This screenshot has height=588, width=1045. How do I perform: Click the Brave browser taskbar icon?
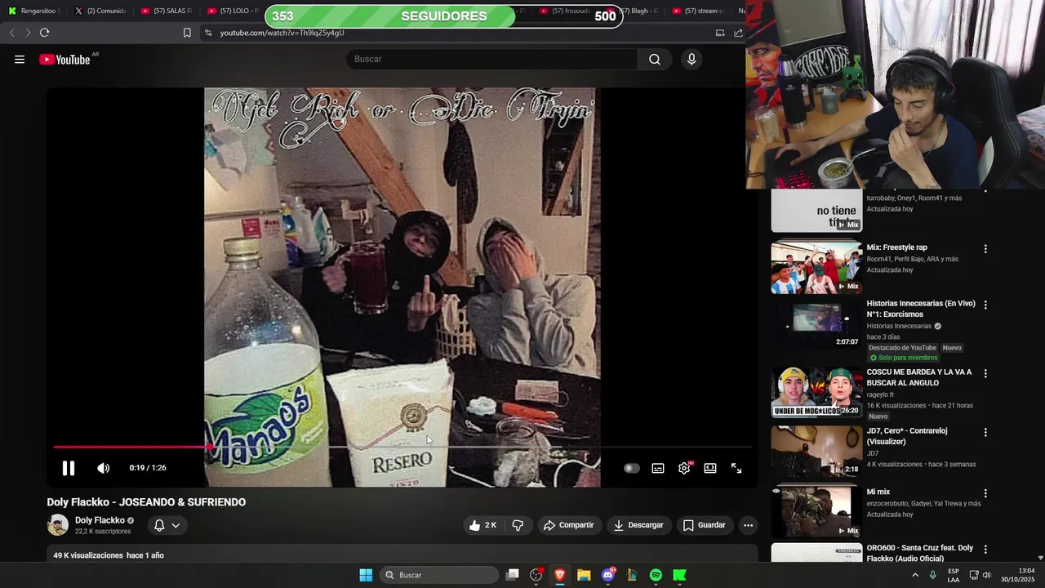560,575
